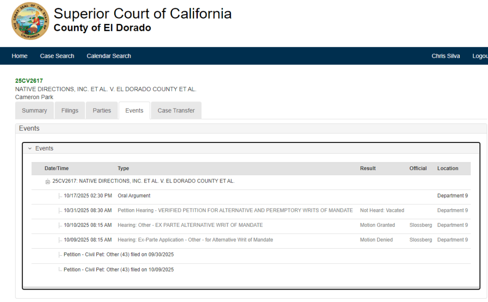Screen dimensions: 488x302
Task: Select the Oral Argument event row
Action: pyautogui.click(x=134, y=196)
